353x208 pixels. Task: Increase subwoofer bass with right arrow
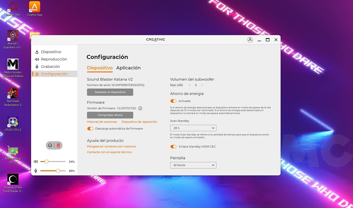click(x=202, y=85)
